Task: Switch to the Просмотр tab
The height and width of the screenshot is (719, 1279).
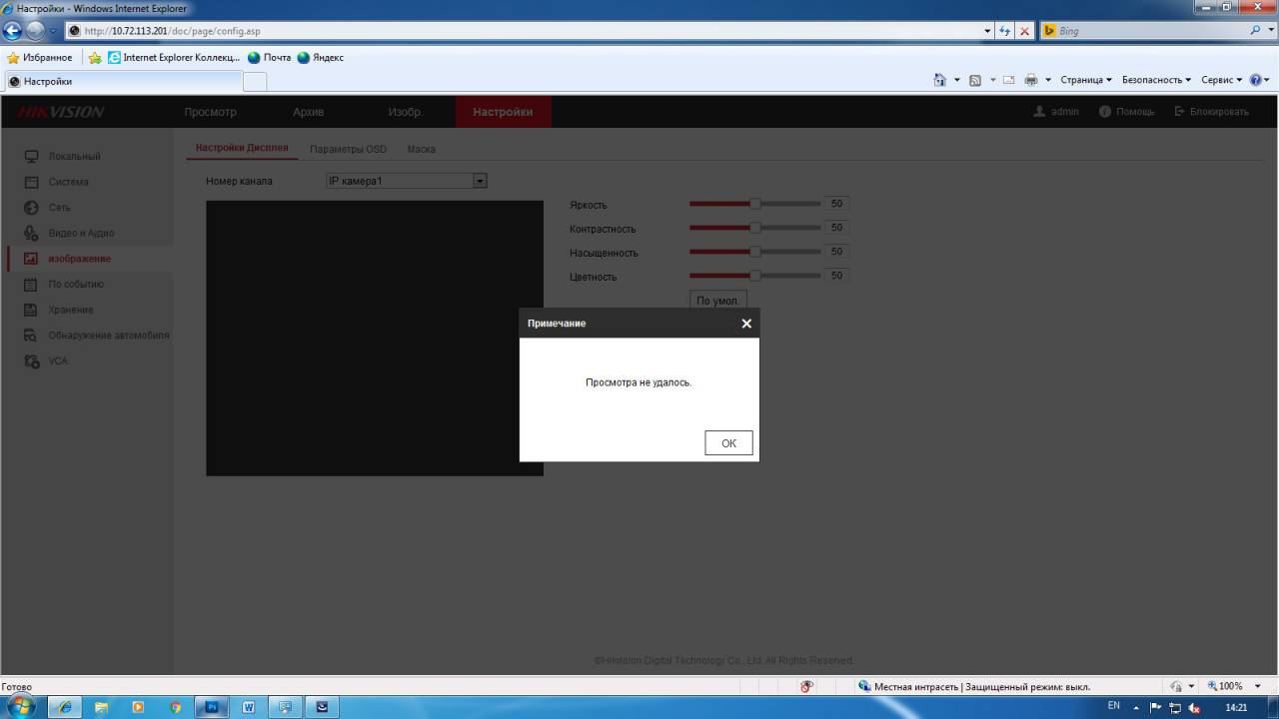Action: click(210, 112)
